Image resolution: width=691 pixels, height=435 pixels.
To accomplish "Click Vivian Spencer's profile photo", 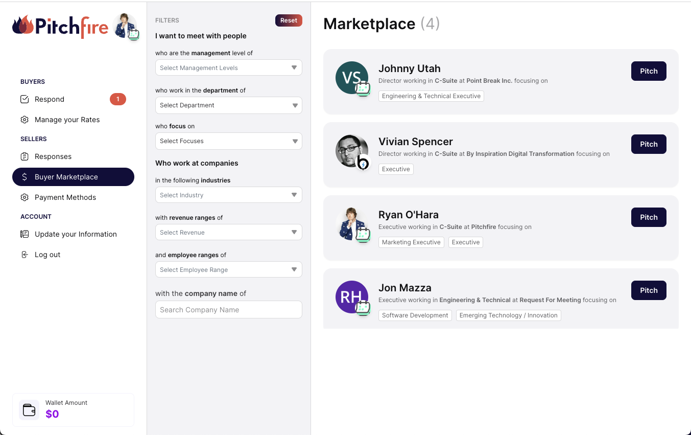I will click(x=351, y=151).
